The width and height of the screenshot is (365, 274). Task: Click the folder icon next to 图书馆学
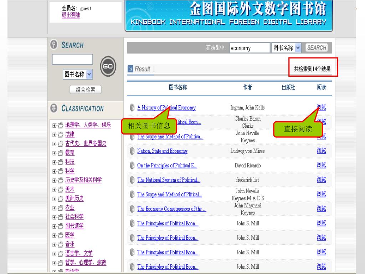point(60,226)
